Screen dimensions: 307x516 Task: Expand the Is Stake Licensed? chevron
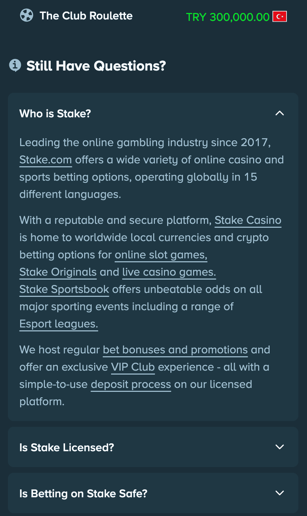point(279,447)
